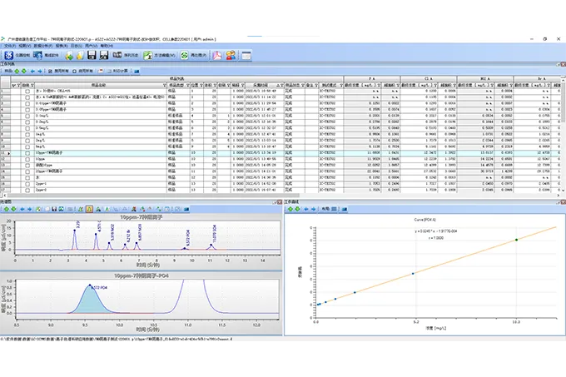Toggle the 'enable all' checkbox in work list toolbar
Image resolution: width=566 pixels, height=377 pixels.
click(x=74, y=71)
